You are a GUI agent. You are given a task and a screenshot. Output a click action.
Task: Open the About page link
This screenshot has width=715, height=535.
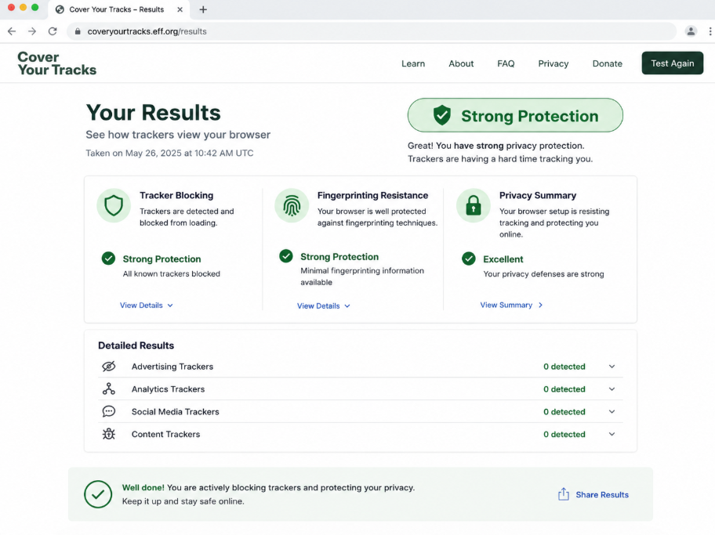click(x=461, y=63)
